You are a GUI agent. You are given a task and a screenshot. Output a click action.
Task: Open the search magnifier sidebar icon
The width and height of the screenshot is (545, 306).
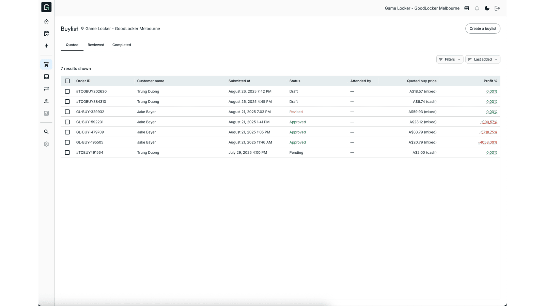(46, 132)
